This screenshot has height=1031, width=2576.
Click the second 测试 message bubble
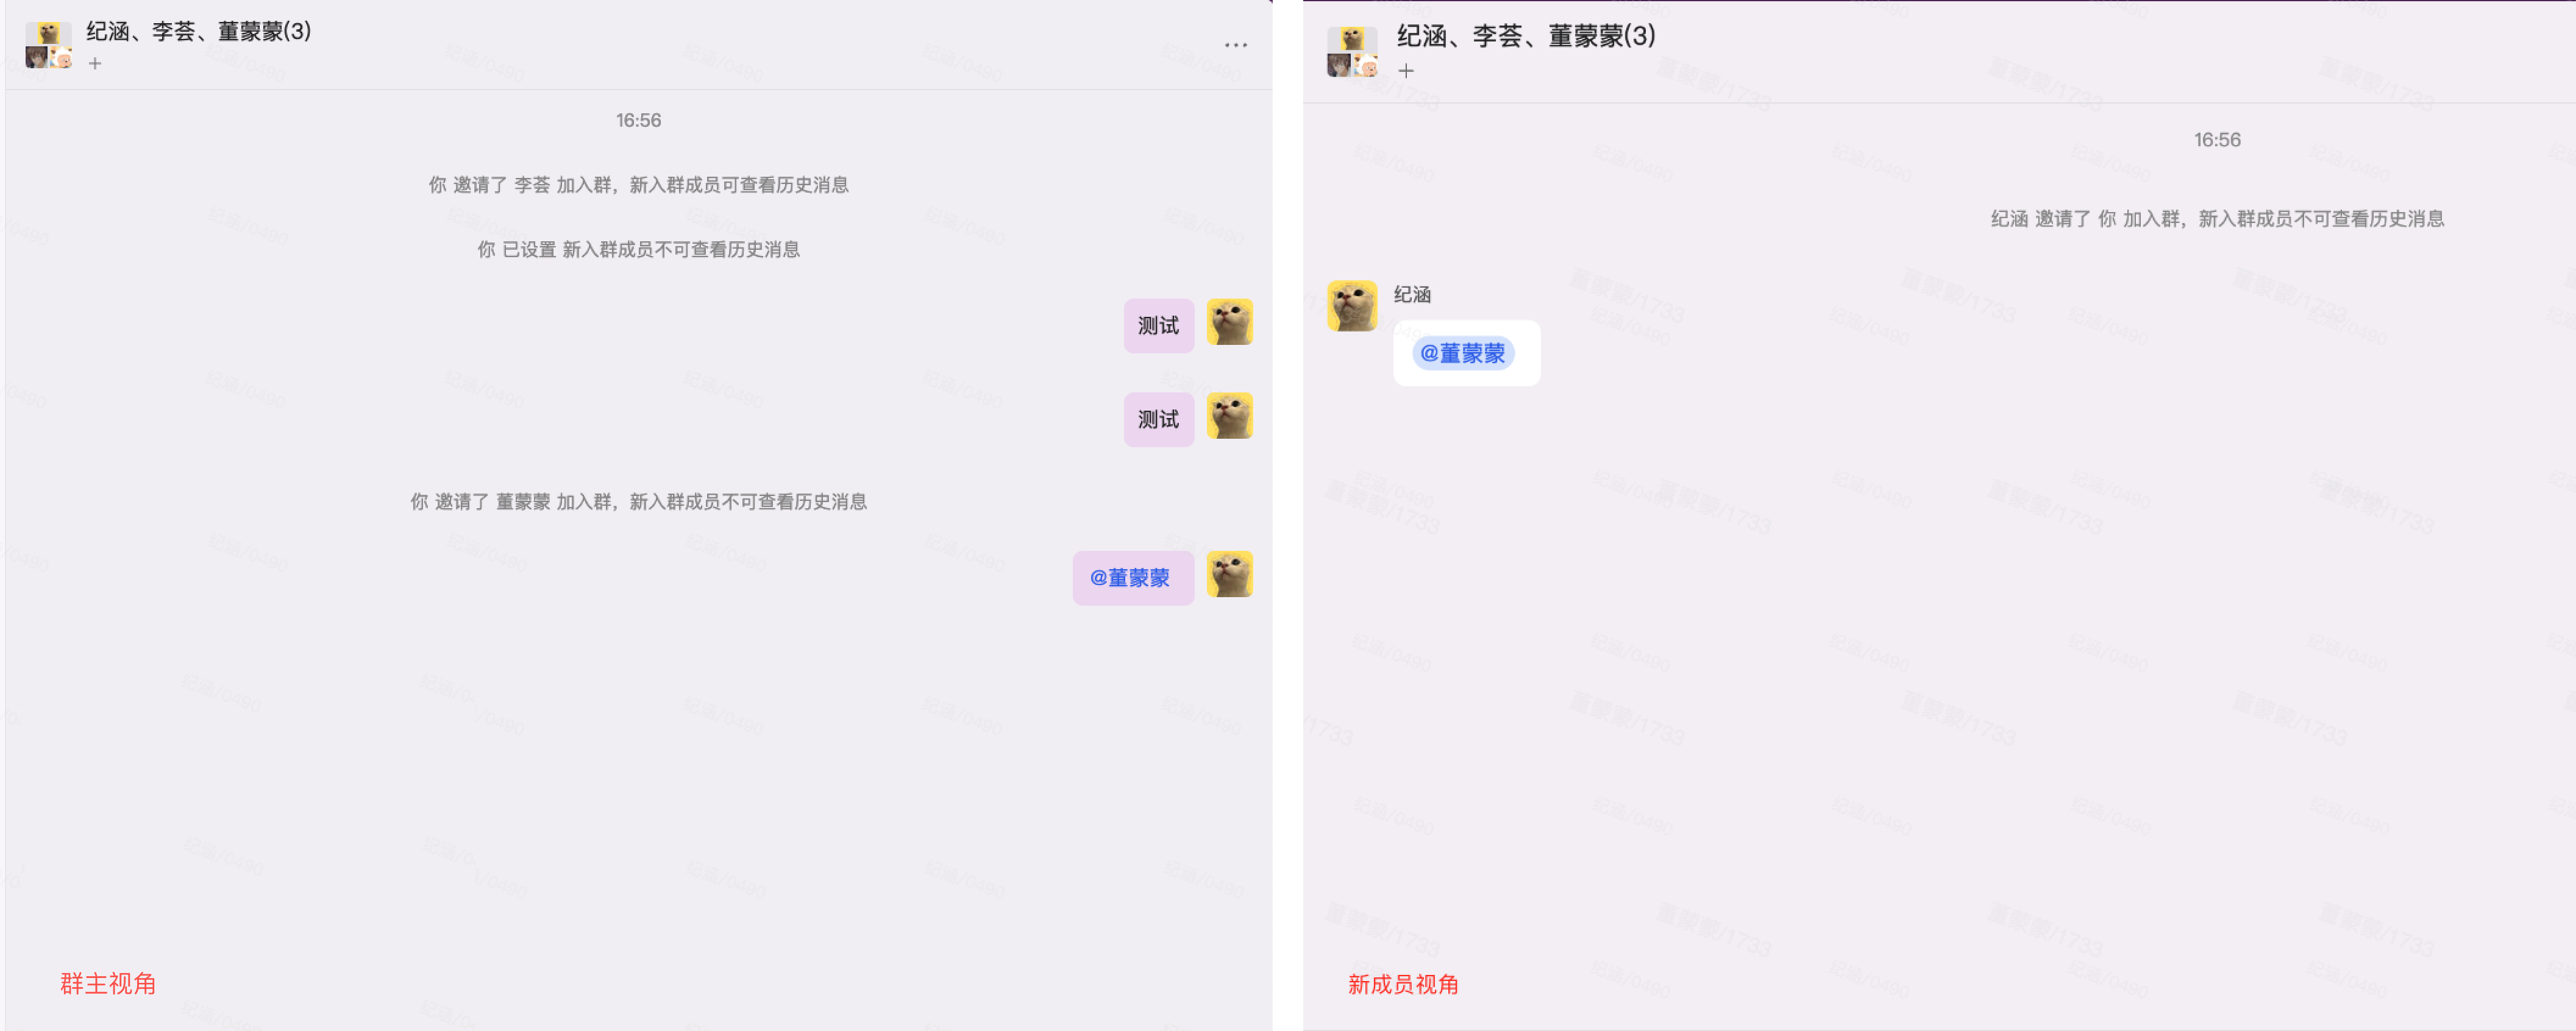[1159, 420]
